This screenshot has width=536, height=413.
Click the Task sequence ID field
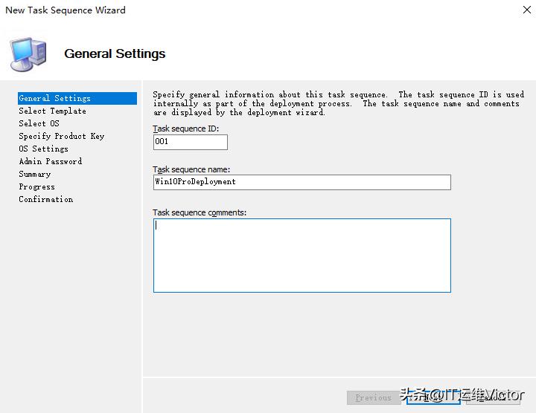[x=190, y=142]
